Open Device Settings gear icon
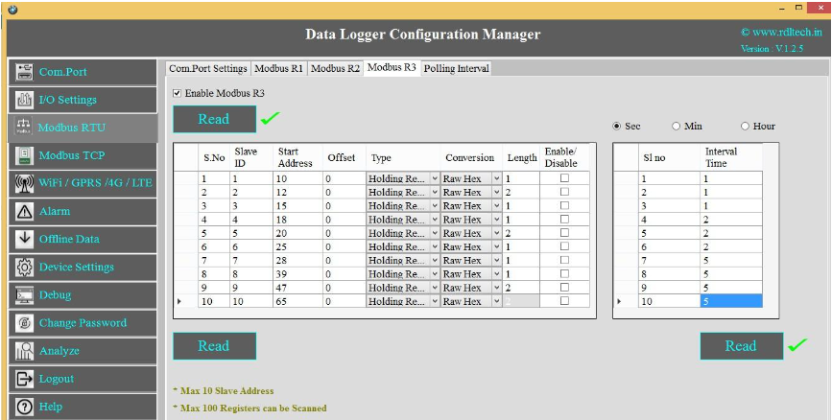 click(x=25, y=267)
